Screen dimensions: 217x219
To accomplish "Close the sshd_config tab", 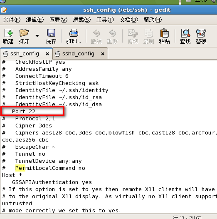I will click(x=103, y=54).
